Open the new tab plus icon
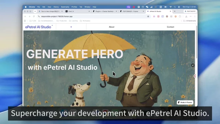 [x=175, y=11]
